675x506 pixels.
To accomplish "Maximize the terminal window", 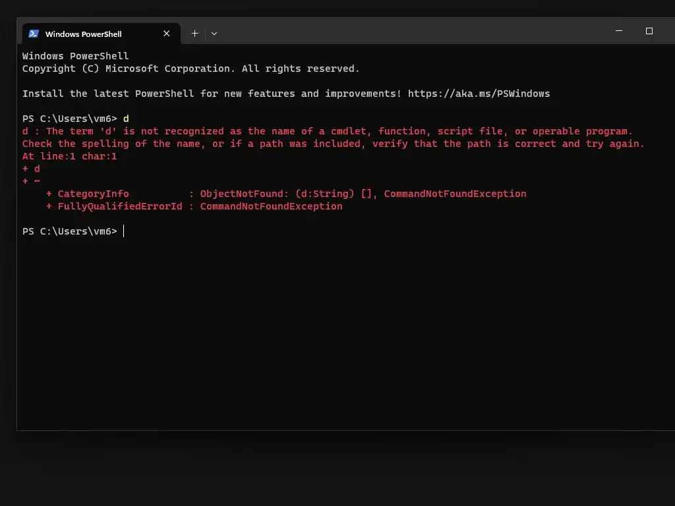I will [649, 31].
